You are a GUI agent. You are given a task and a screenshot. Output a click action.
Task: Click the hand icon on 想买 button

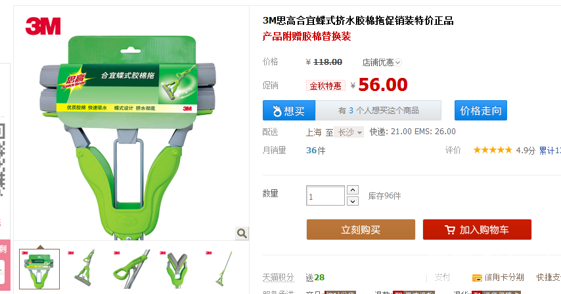pos(277,111)
